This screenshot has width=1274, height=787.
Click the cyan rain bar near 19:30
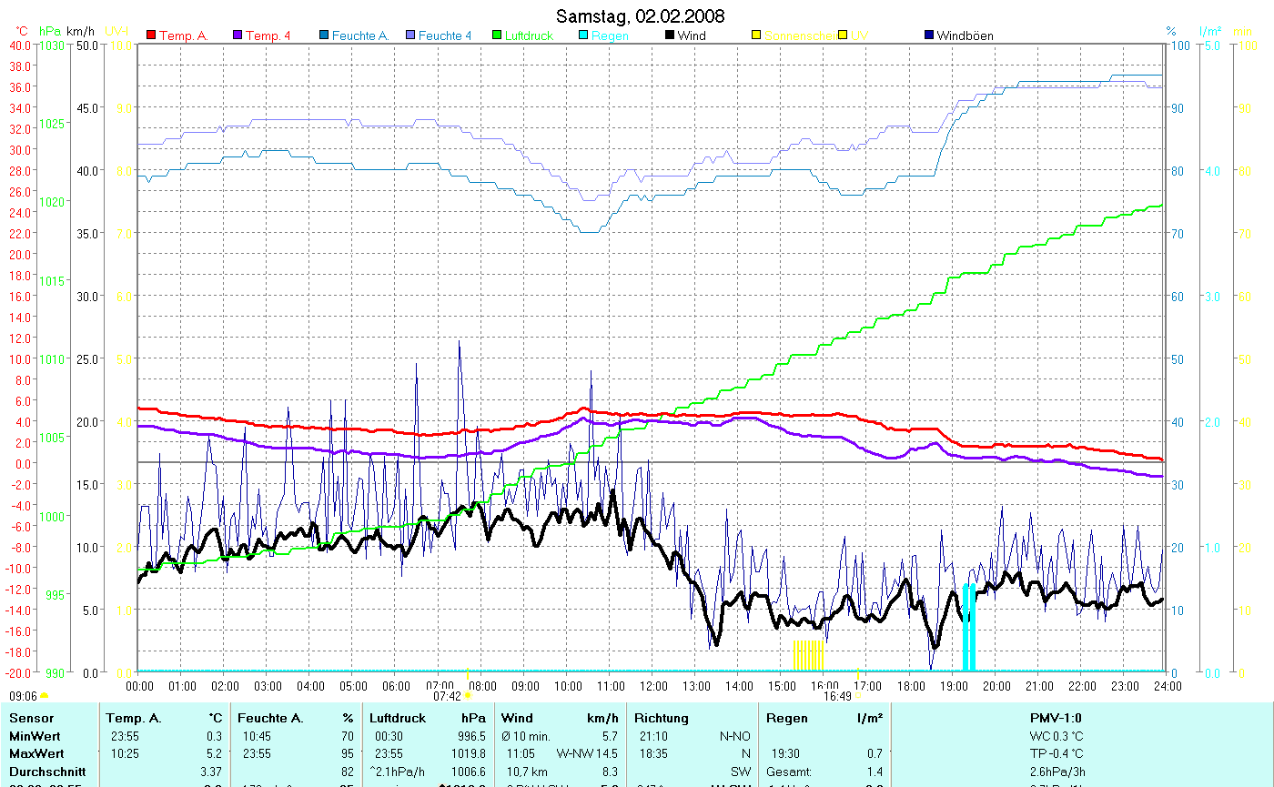[969, 628]
